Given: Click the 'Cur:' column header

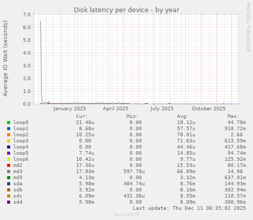Looking at the screenshot, I should (x=82, y=116).
